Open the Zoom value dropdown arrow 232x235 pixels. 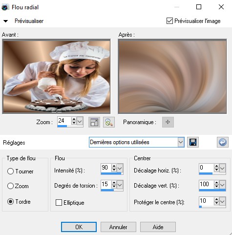80,121
